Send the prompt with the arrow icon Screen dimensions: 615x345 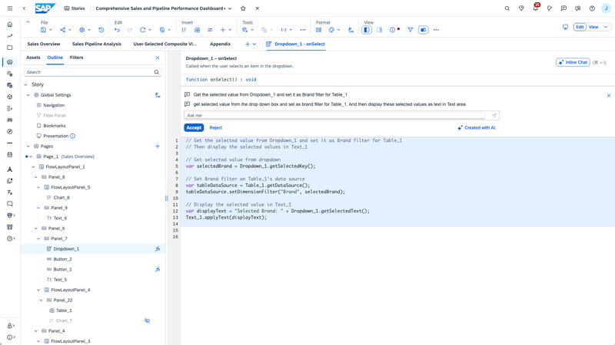tap(494, 116)
